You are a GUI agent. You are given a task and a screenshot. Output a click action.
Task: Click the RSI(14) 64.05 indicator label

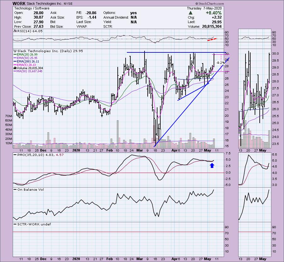pyautogui.click(x=28, y=31)
